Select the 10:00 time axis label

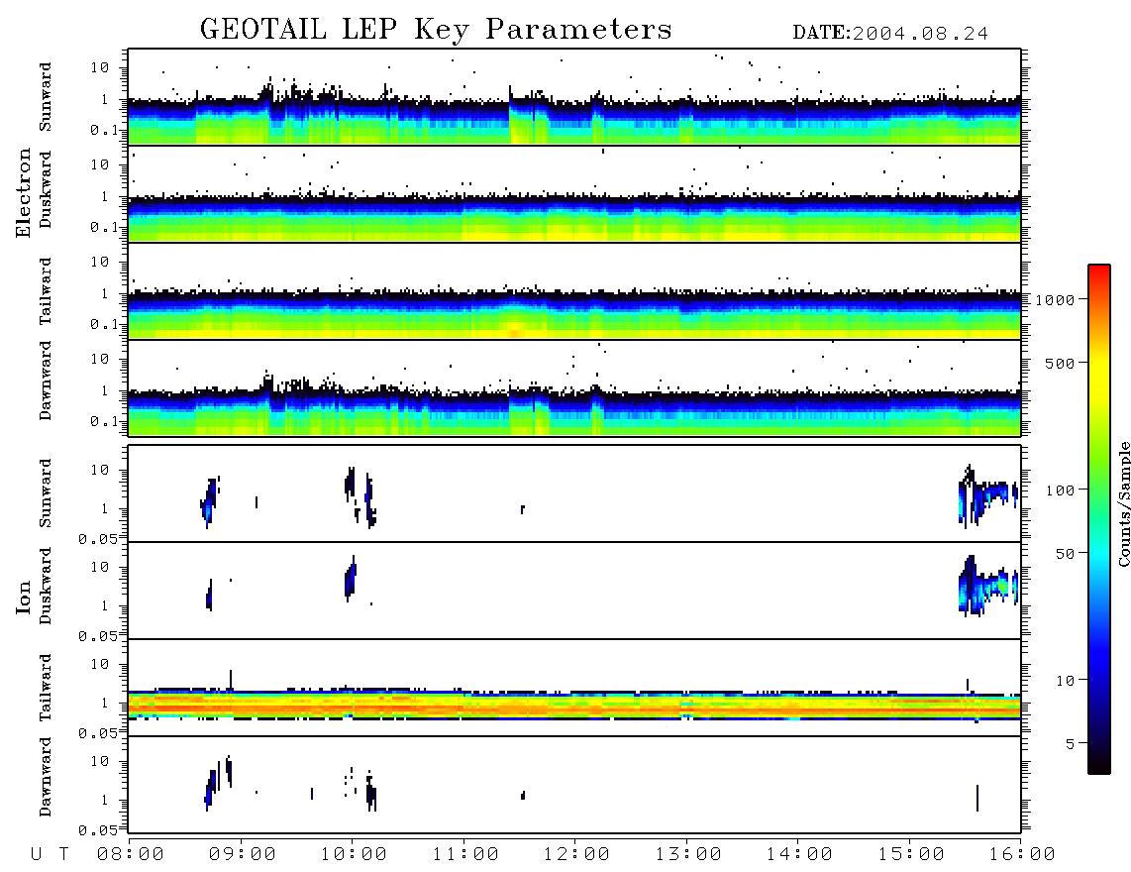[x=354, y=854]
